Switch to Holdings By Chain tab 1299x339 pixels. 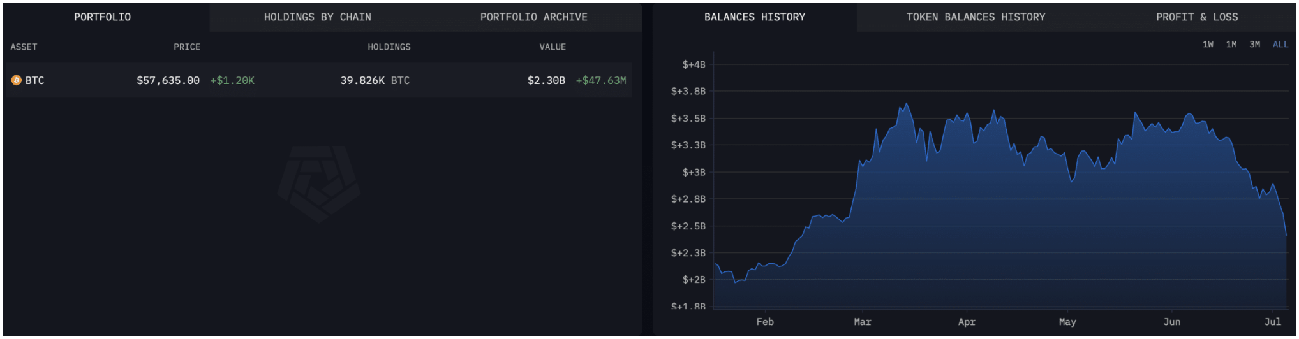[317, 17]
